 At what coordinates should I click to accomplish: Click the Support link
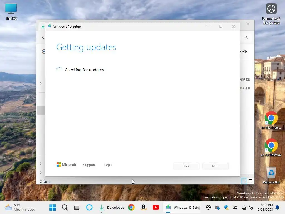89,165
